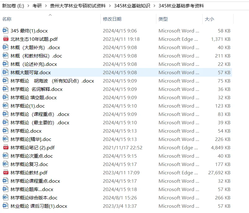249x213 pixels.
Task: Click Word icon of 林概大题可背.docx
Action: pyautogui.click(x=6, y=72)
